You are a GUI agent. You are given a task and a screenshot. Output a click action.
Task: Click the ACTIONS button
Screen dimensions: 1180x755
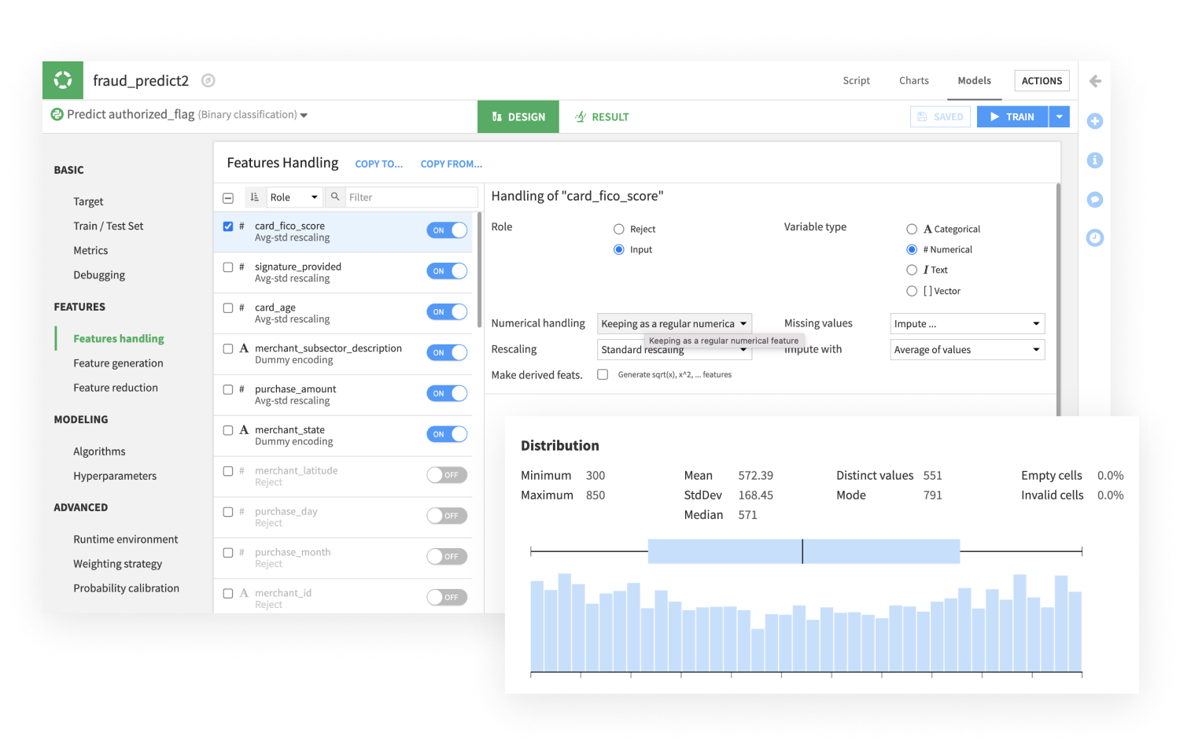click(x=1042, y=81)
